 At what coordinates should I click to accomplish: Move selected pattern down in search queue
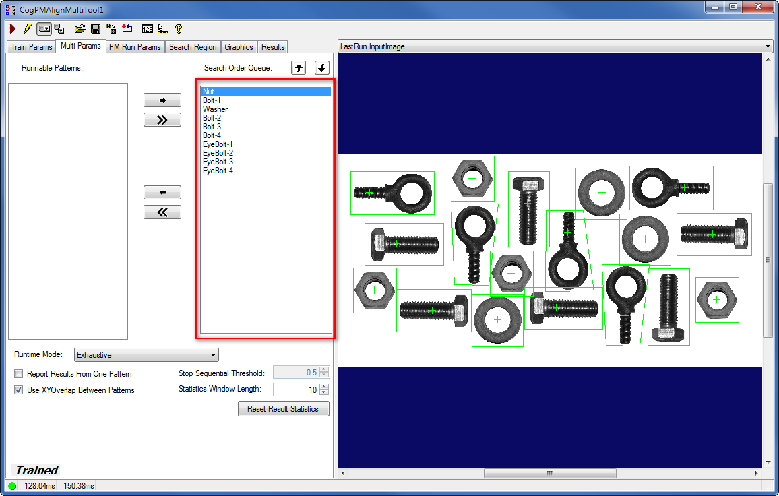[x=321, y=67]
